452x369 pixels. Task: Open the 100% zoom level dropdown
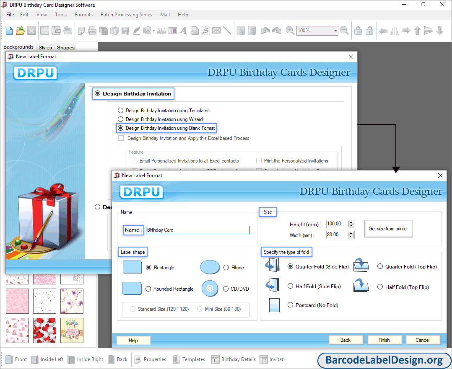(335, 31)
